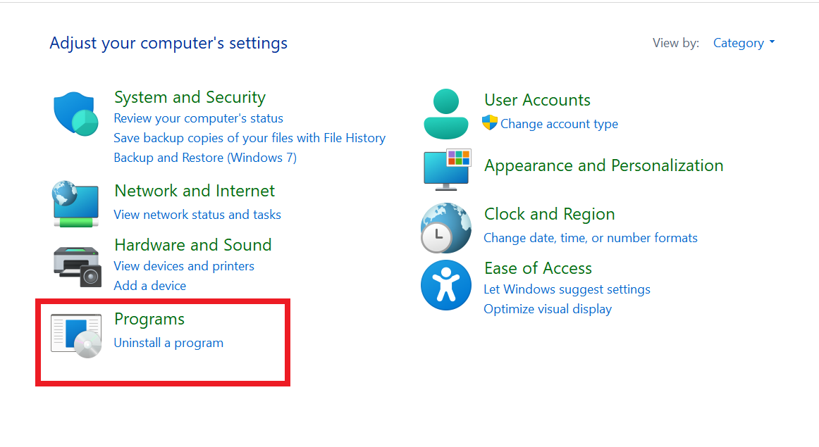Click the Add a device link
The image size is (819, 447).
pyautogui.click(x=150, y=286)
